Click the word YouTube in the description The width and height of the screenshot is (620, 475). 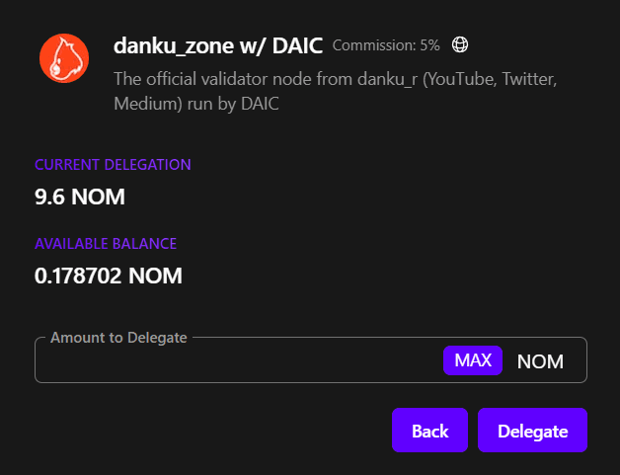[452, 79]
